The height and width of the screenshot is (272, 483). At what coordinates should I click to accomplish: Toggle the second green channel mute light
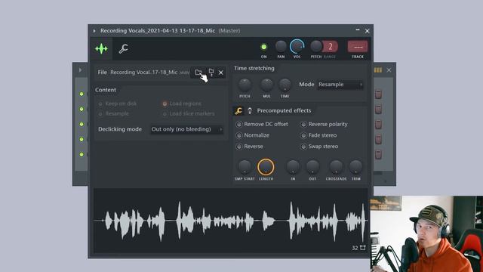click(x=82, y=109)
